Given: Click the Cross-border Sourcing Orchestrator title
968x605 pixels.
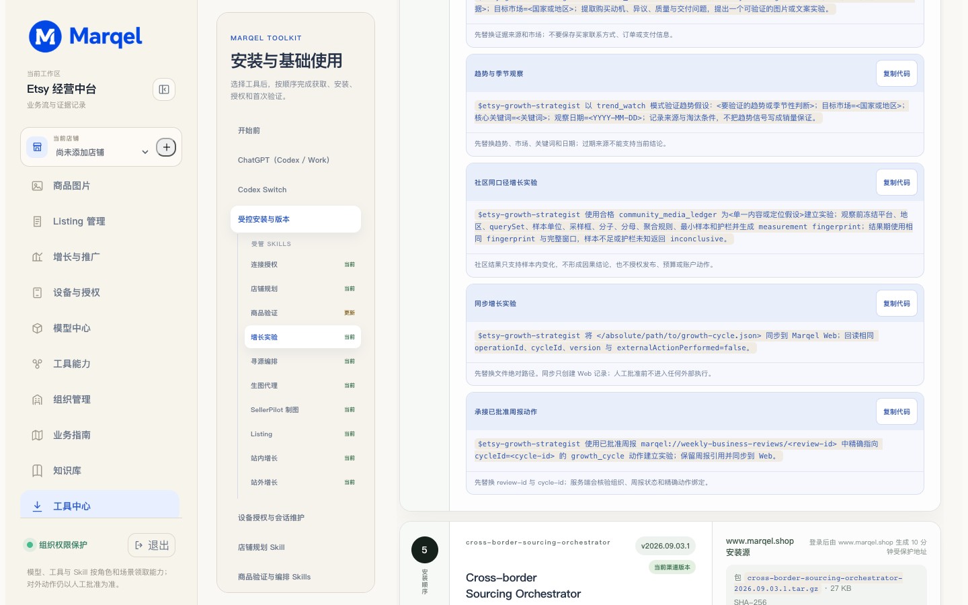Looking at the screenshot, I should coord(523,586).
